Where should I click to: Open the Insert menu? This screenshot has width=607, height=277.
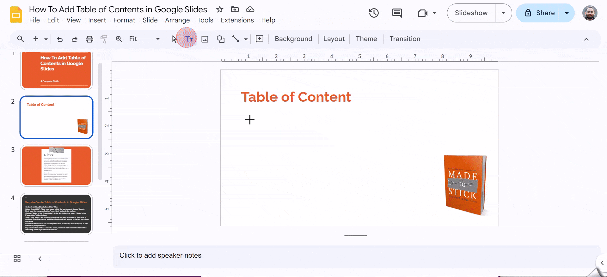[x=97, y=20]
